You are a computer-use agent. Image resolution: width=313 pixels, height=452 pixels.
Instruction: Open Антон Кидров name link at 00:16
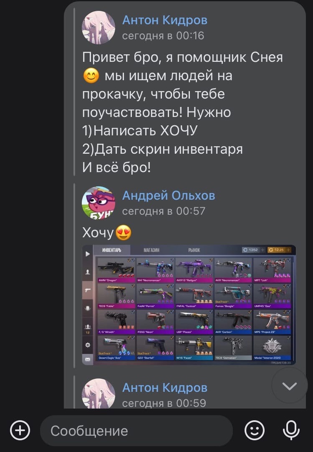click(x=164, y=20)
